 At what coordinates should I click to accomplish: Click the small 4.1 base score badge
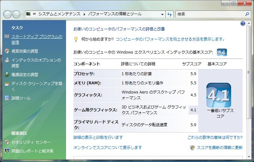point(222,52)
